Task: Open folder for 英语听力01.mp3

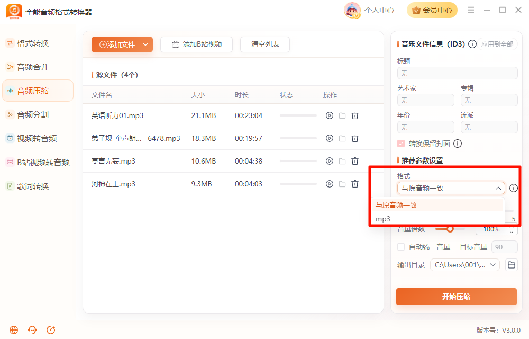Action: coord(342,115)
